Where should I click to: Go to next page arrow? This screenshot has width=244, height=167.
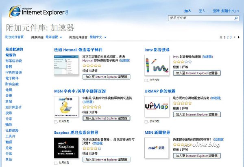coord(239,37)
